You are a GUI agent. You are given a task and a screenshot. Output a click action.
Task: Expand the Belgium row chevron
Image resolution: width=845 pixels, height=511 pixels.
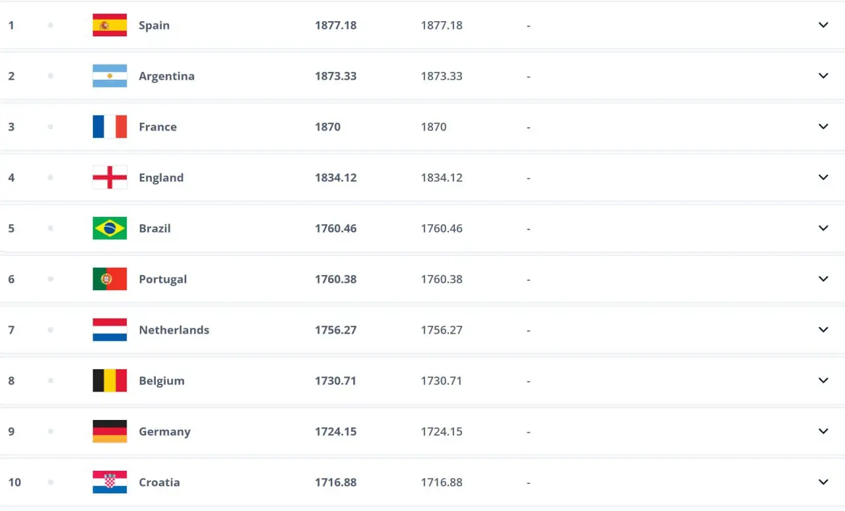tap(823, 380)
